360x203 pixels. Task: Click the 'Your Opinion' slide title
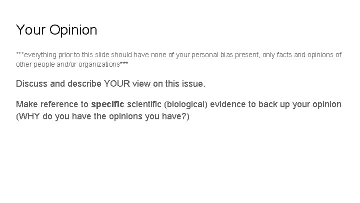tap(56, 30)
